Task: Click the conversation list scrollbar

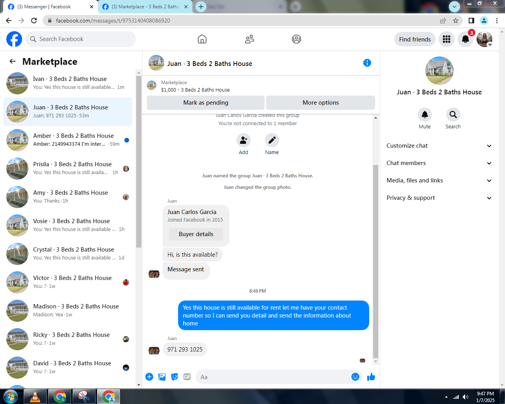Action: tap(139, 162)
